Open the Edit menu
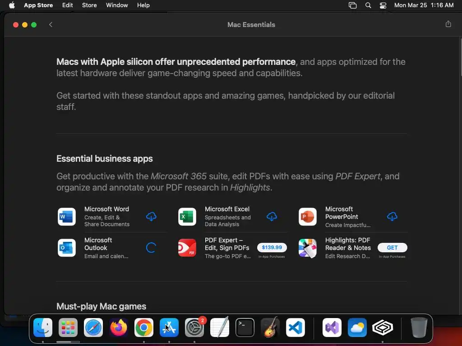This screenshot has width=462, height=346. 68,5
